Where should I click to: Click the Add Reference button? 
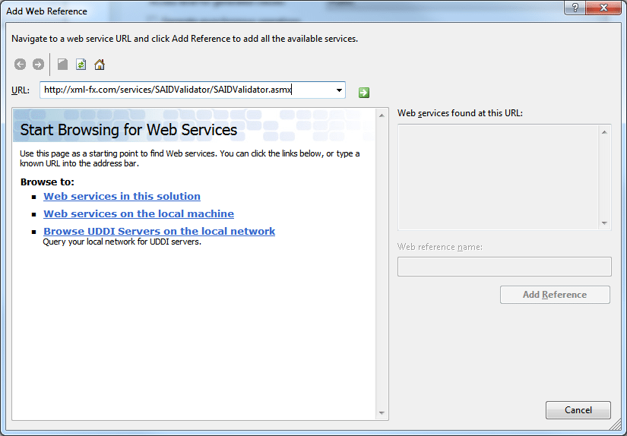coord(555,295)
